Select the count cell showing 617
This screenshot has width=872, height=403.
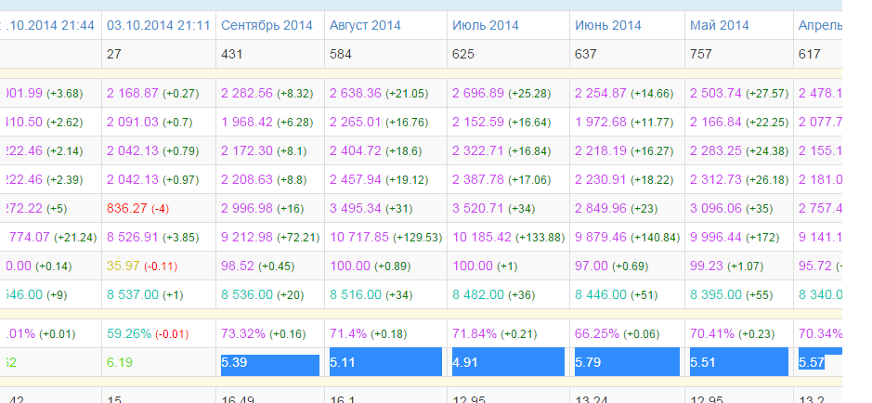[818, 54]
